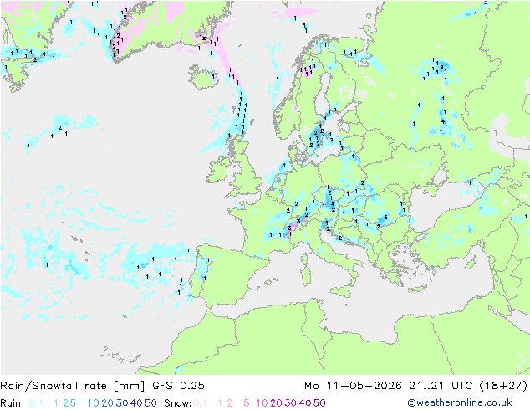Click the GFS 0.25 model label
Viewport: 530px width, 410px height.
(178, 386)
